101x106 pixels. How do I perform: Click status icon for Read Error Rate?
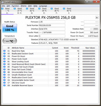coord(4,51)
